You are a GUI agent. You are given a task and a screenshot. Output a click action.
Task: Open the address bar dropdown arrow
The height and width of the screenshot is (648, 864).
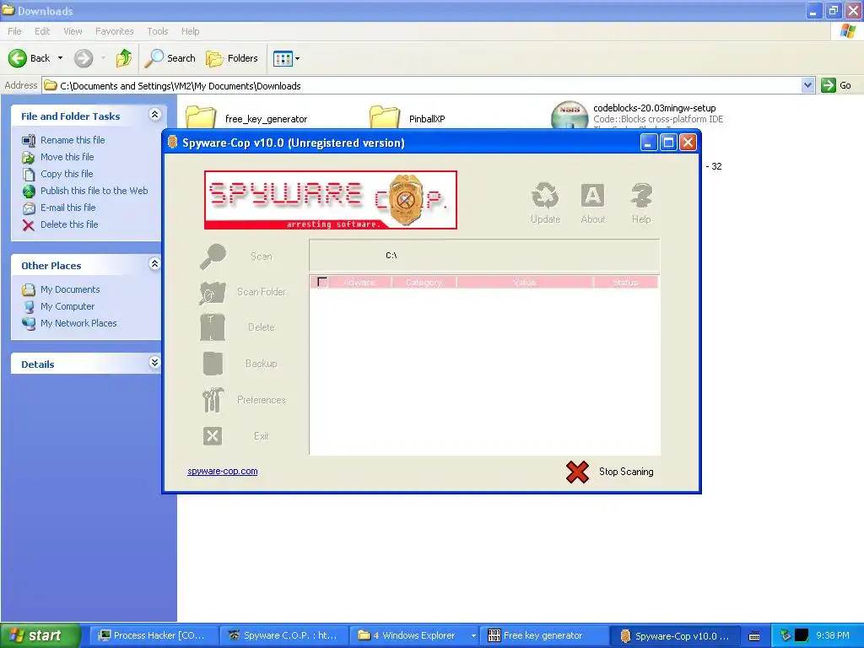coord(807,85)
